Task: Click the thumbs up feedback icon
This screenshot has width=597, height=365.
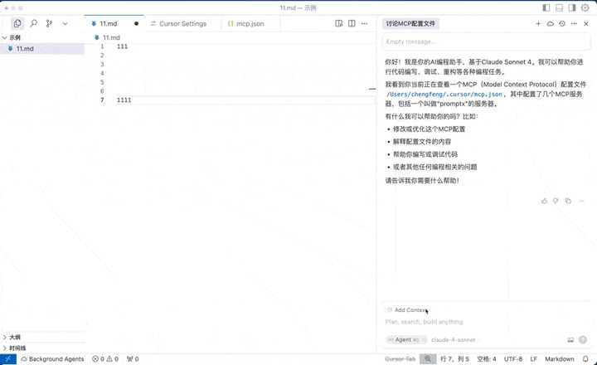Action: pyautogui.click(x=544, y=201)
